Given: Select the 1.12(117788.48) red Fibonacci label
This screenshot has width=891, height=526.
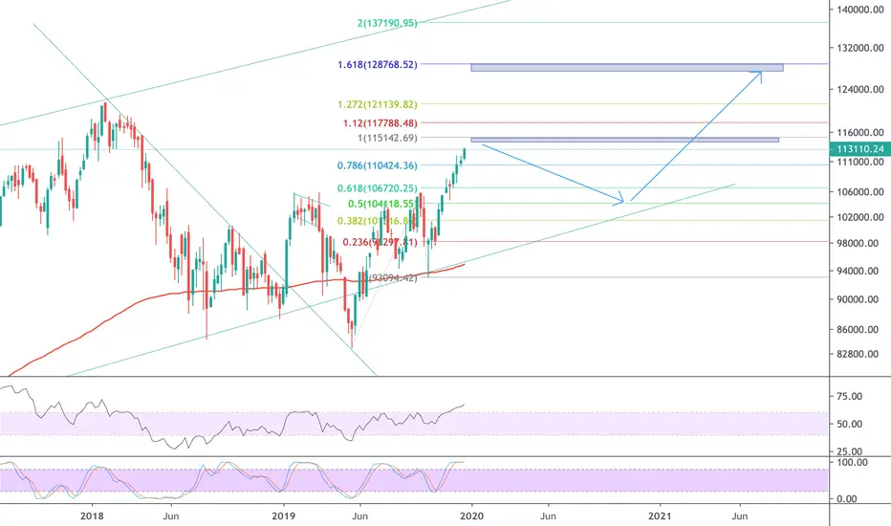Looking at the screenshot, I should coord(380,123).
